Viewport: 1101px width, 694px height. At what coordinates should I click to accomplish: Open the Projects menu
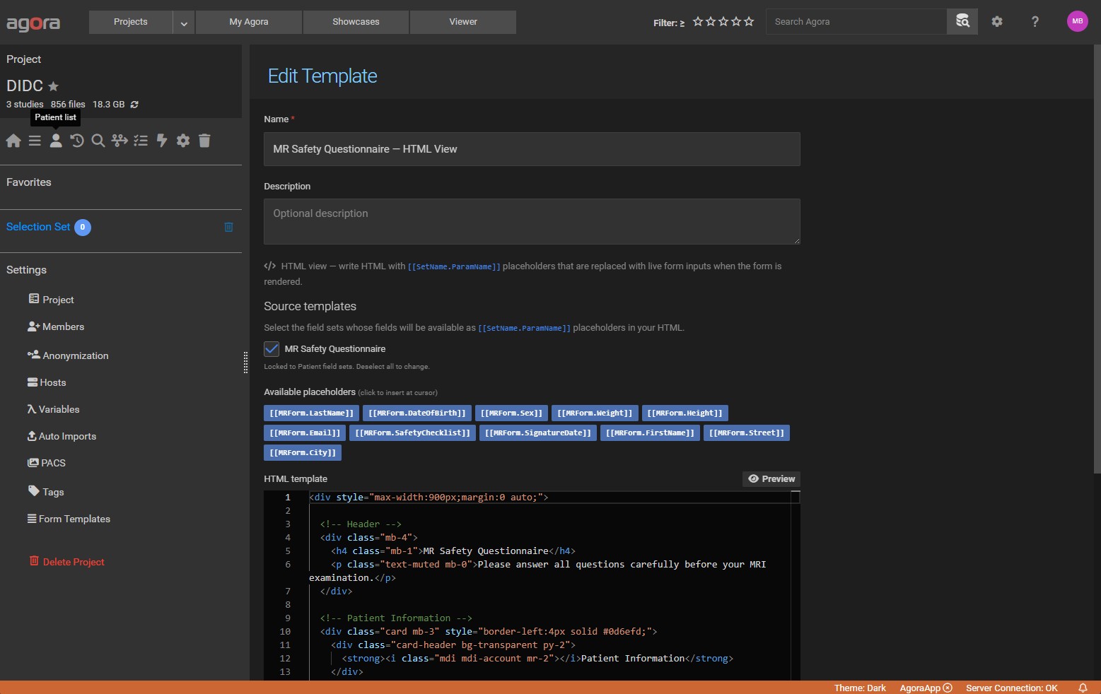131,22
